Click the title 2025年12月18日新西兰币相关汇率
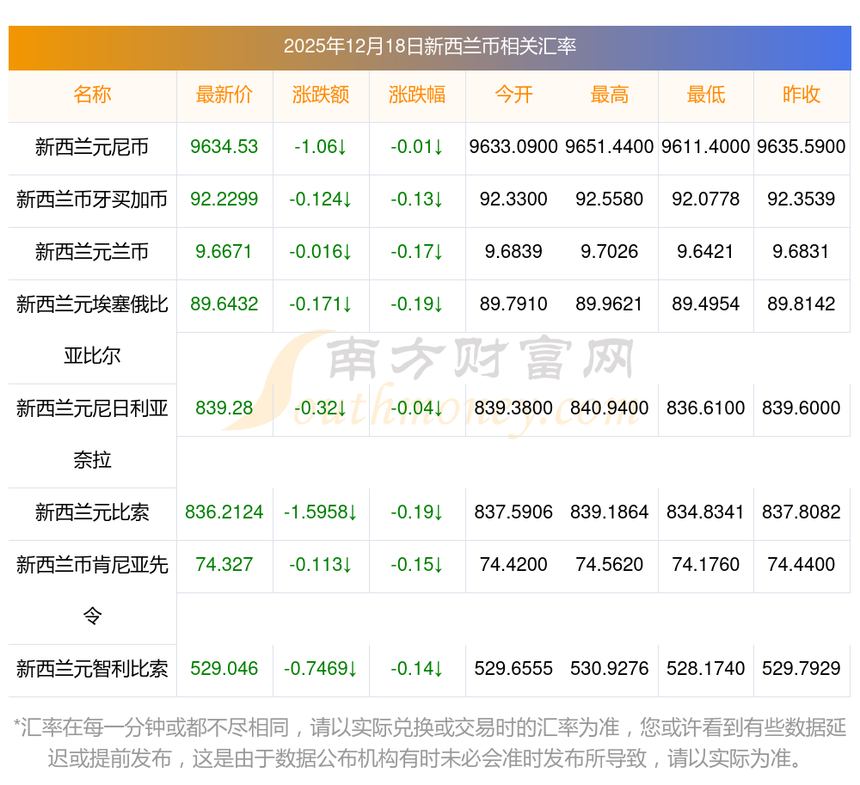 (x=429, y=46)
